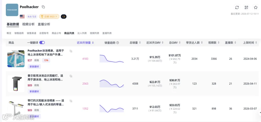Click 家装建材 tag under Poolhacker泳池喷泉
261x122 pixels.
click(34, 67)
